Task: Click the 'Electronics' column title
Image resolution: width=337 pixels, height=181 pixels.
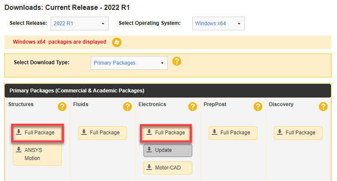Action: pos(152,104)
